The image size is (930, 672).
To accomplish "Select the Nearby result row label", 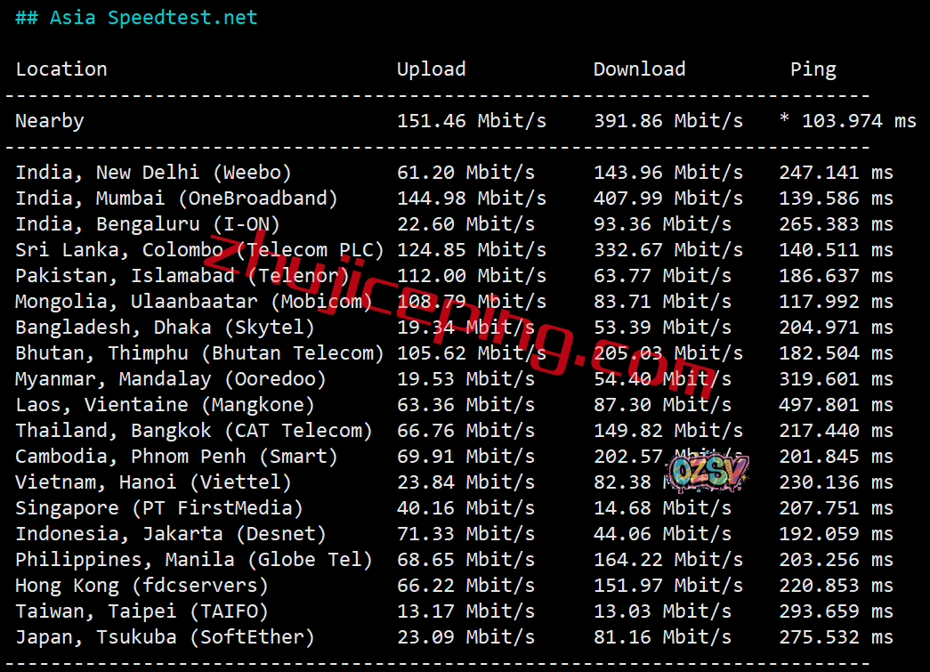I will click(x=50, y=121).
